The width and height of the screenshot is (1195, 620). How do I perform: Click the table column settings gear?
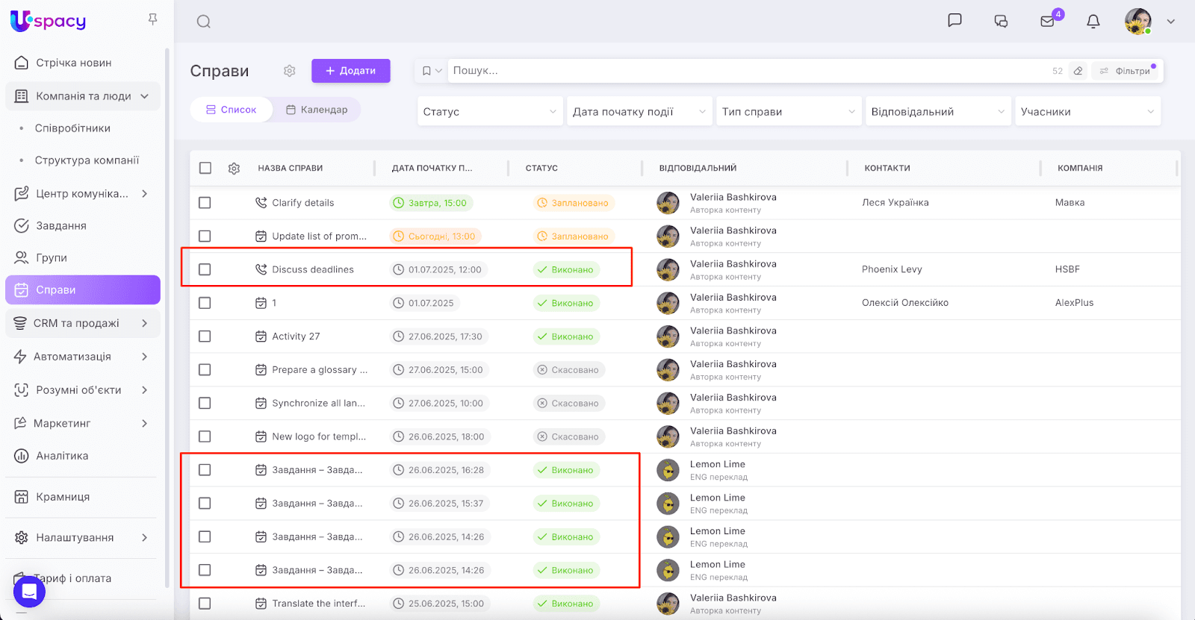(234, 169)
